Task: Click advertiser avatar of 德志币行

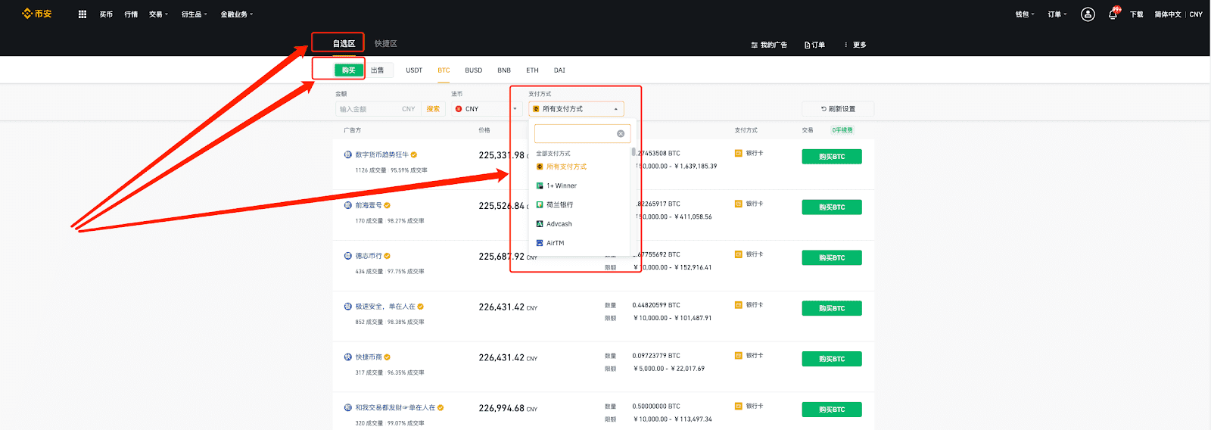Action: pos(348,256)
